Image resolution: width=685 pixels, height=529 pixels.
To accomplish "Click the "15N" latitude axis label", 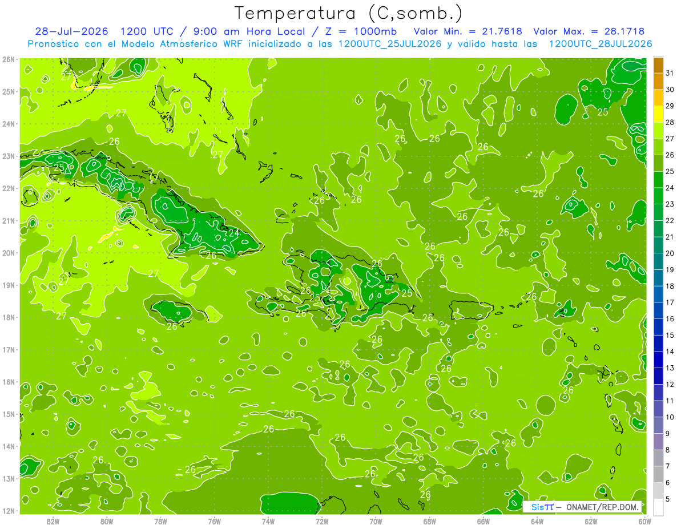I will (9, 414).
